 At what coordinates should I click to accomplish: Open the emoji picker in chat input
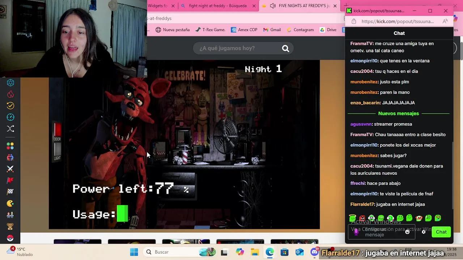[407, 232]
